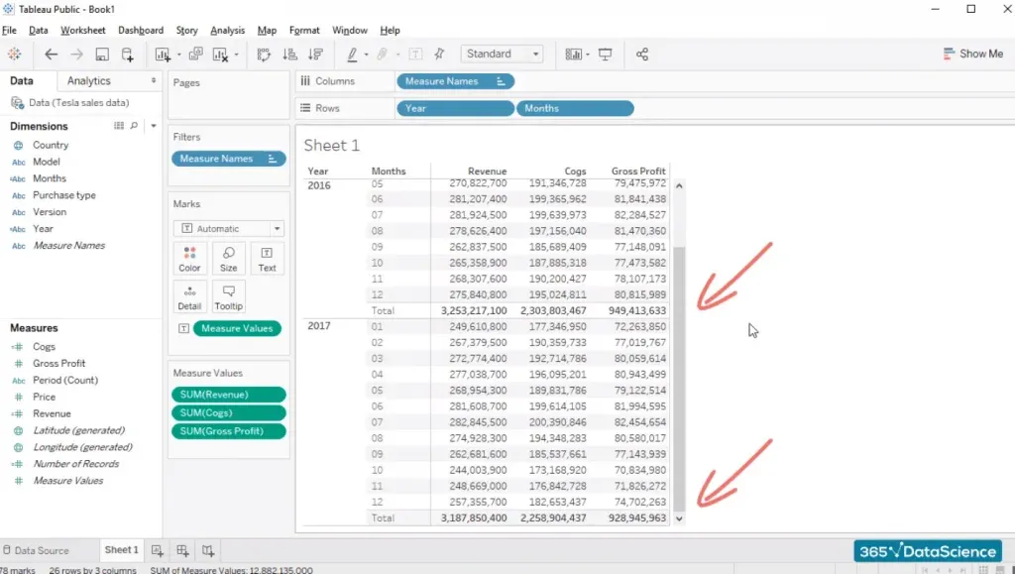1015x574 pixels.
Task: Switch to the Analytics tab
Action: [x=89, y=81]
